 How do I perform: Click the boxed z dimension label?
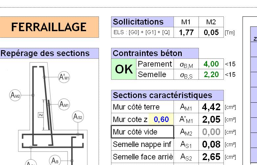tap(41, 115)
